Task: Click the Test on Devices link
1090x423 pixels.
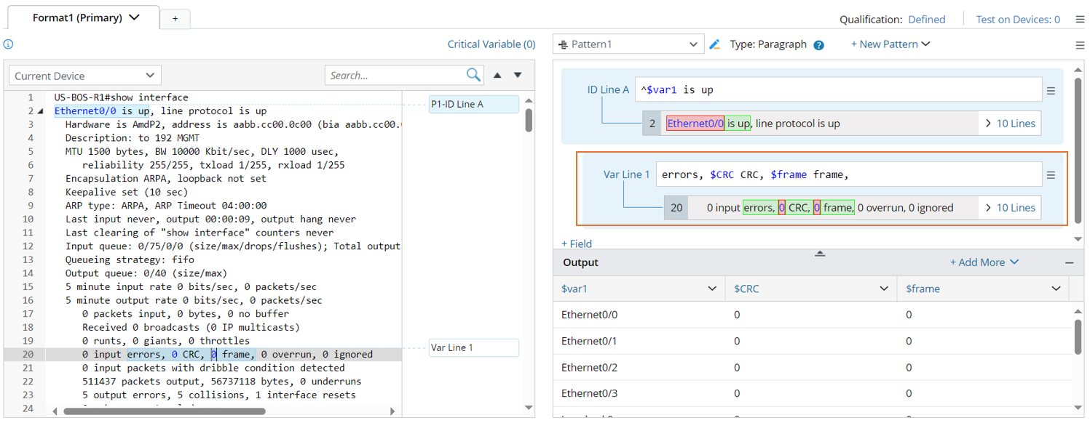Action: 1017,20
